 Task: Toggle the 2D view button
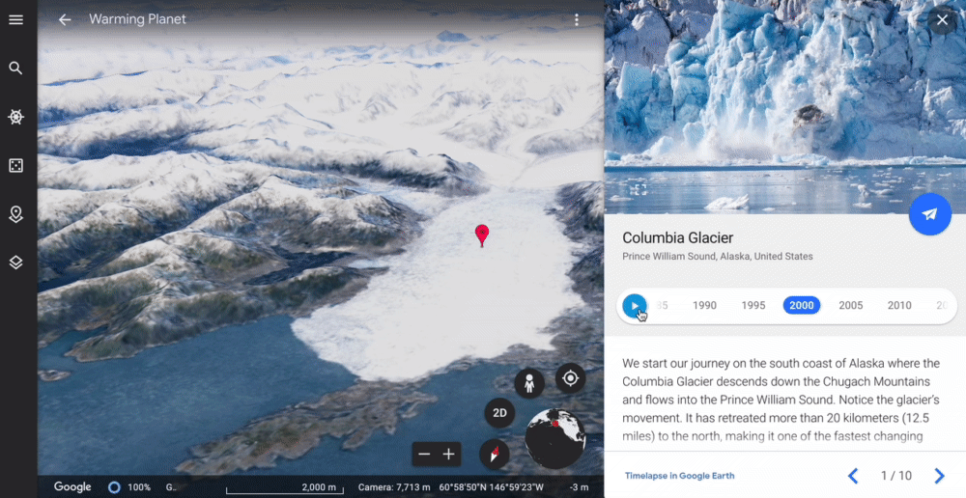[x=499, y=413]
